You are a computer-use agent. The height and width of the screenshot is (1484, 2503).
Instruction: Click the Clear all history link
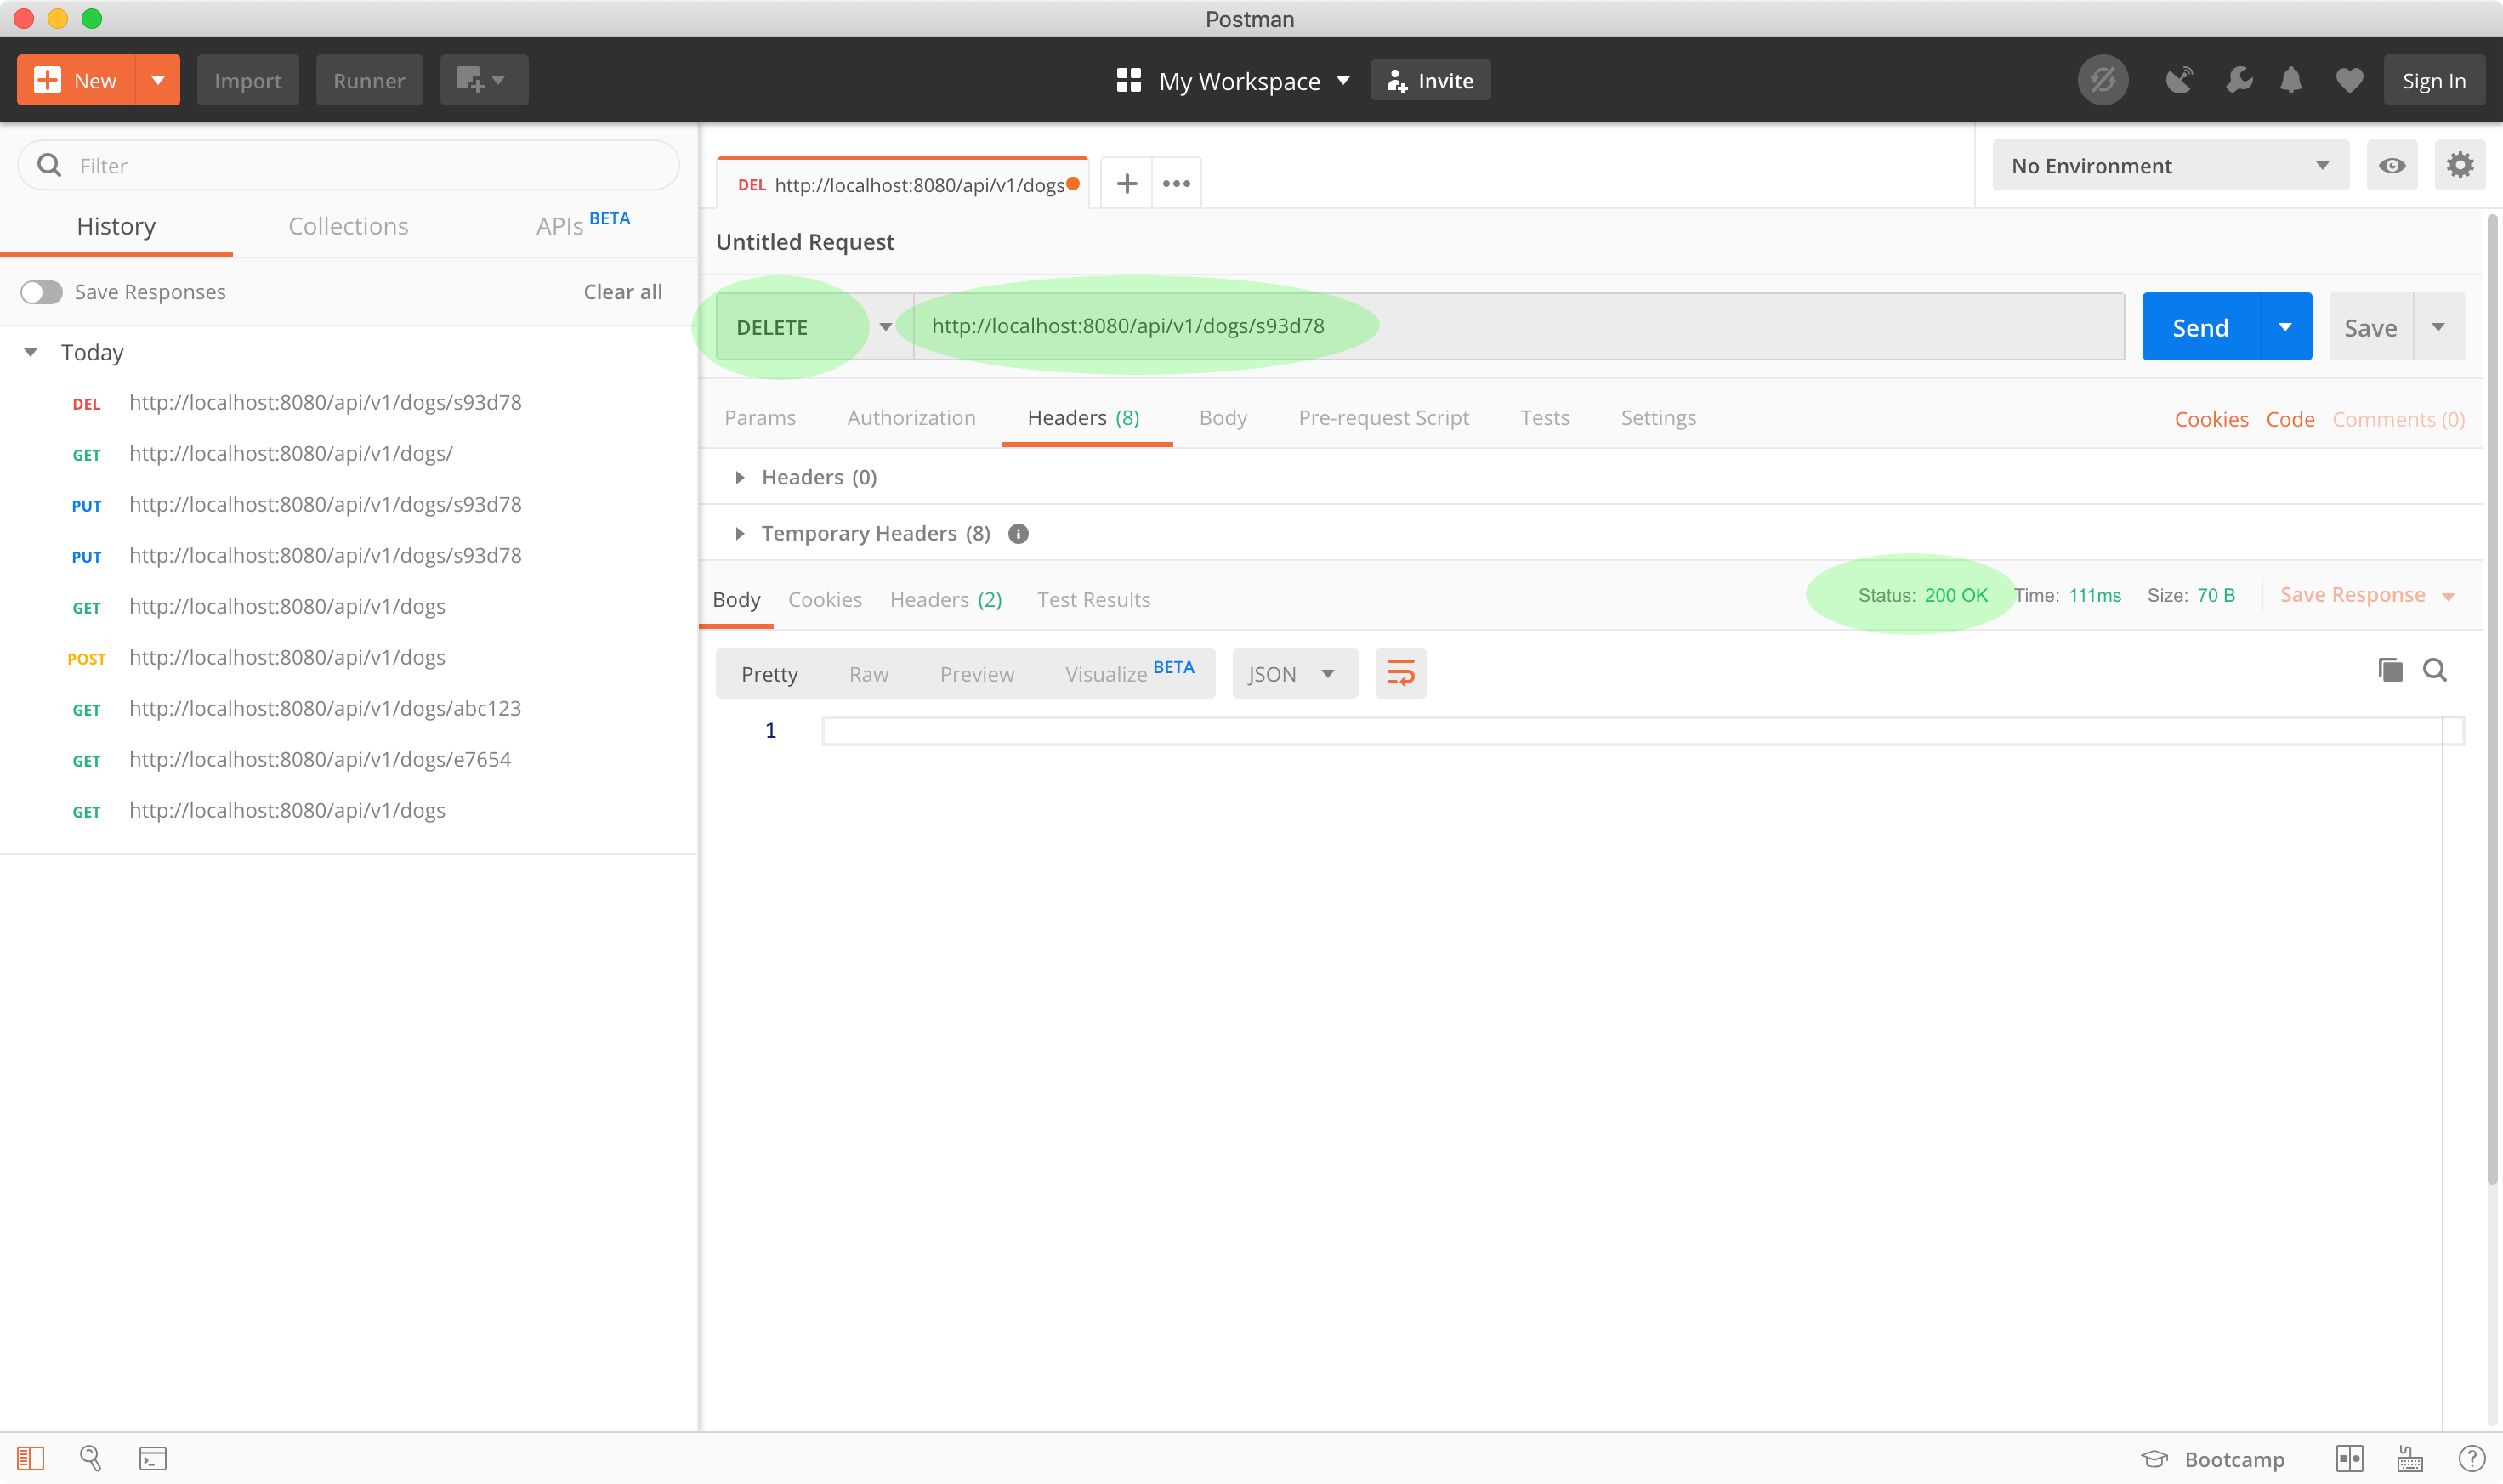click(622, 292)
